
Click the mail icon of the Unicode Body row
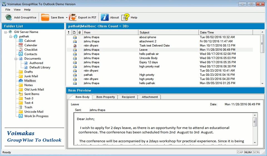75,58
